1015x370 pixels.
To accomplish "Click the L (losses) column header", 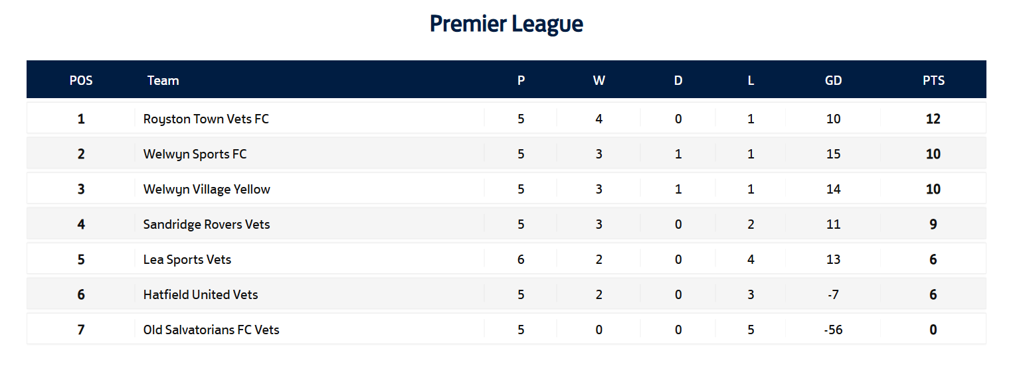I will click(x=751, y=81).
